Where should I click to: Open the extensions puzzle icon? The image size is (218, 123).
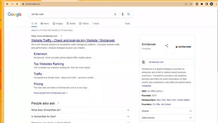202,4
